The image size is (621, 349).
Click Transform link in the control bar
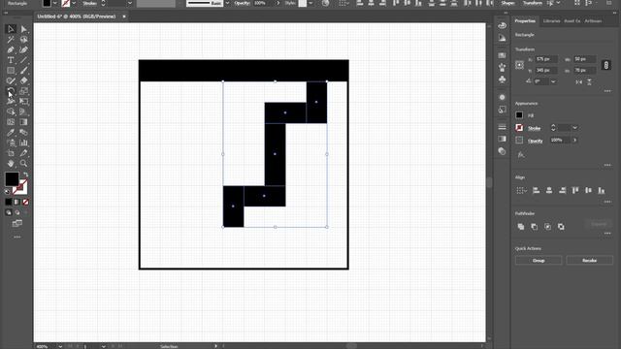(x=533, y=3)
